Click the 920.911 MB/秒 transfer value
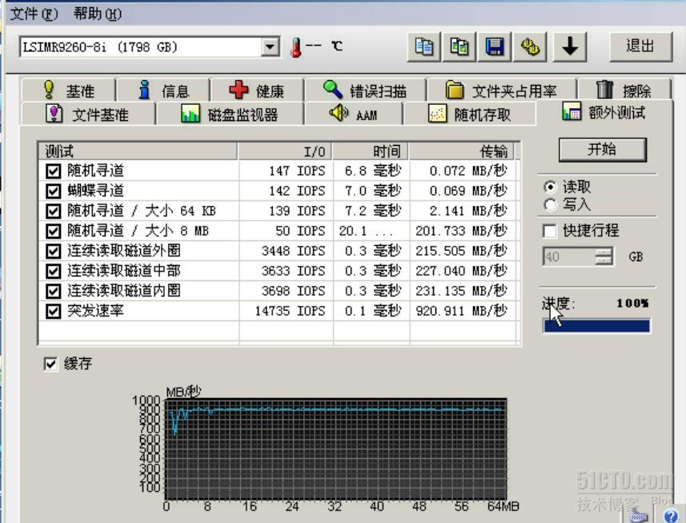 pyautogui.click(x=461, y=311)
